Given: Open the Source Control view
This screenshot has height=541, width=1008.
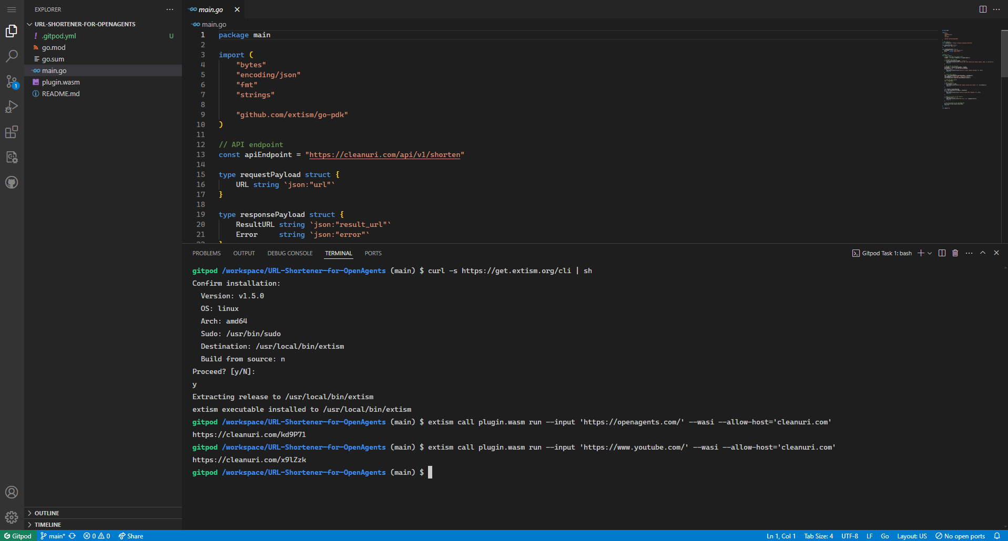Looking at the screenshot, I should click(12, 81).
